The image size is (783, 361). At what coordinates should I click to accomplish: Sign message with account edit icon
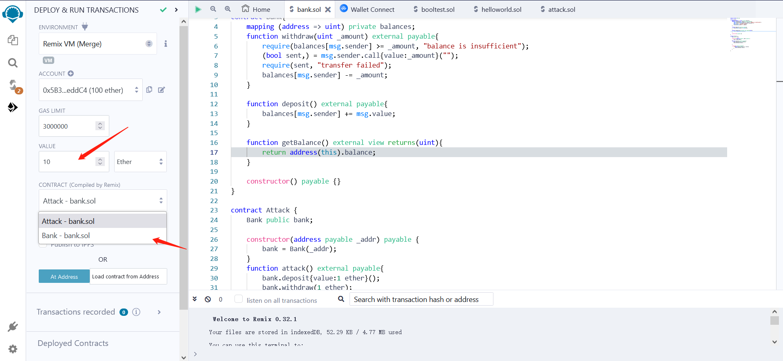point(161,90)
